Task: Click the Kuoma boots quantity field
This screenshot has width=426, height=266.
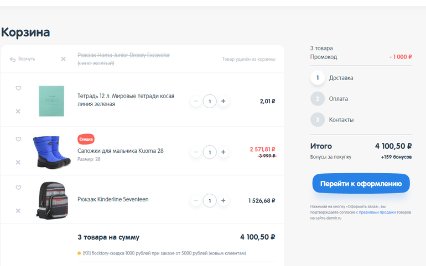Action: [210, 152]
